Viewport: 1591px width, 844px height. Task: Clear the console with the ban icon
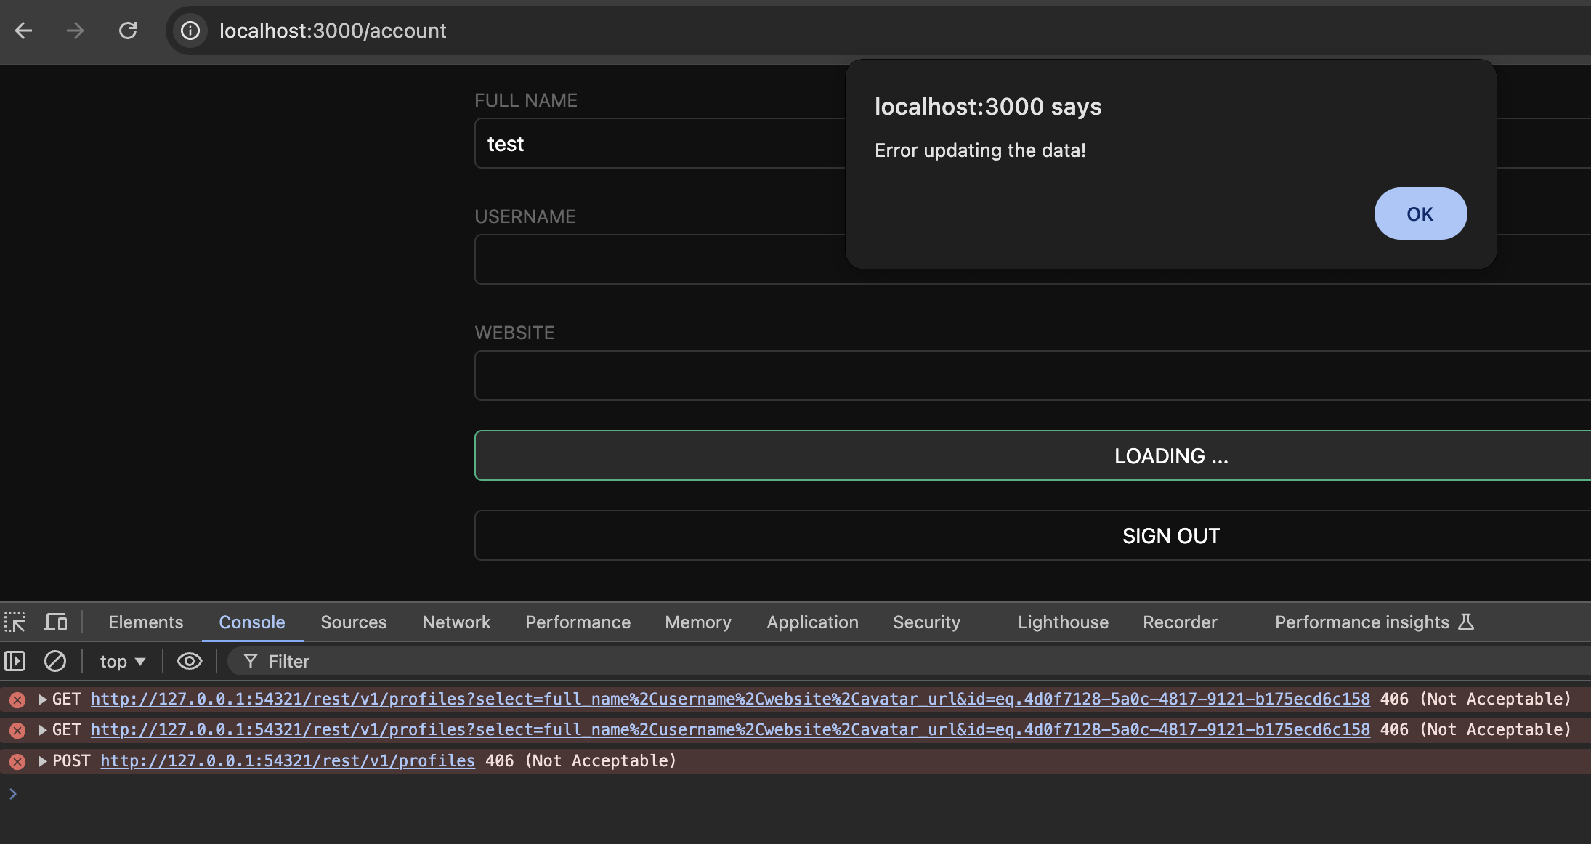point(55,661)
